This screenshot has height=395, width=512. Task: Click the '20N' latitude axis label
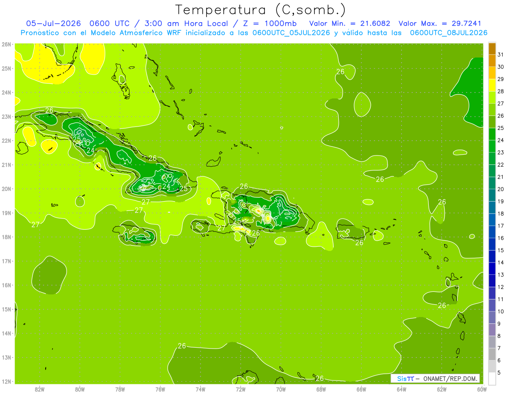click(6, 189)
